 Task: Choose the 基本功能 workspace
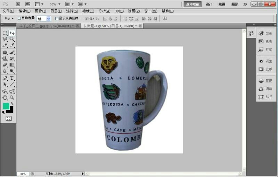[x=193, y=4]
